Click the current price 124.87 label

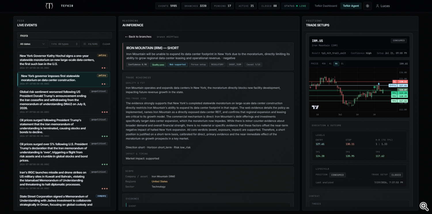(403, 90)
